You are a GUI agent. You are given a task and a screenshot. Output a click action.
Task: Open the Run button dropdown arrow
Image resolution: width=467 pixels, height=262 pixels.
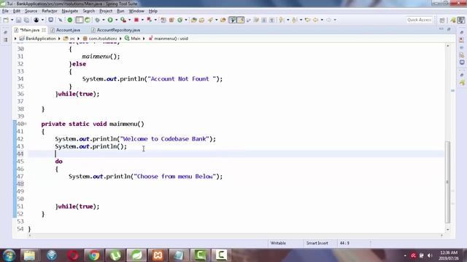(116, 20)
